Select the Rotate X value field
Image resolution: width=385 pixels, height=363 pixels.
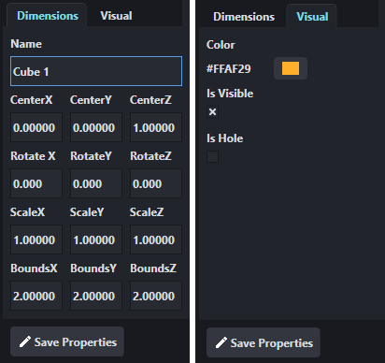coord(36,183)
